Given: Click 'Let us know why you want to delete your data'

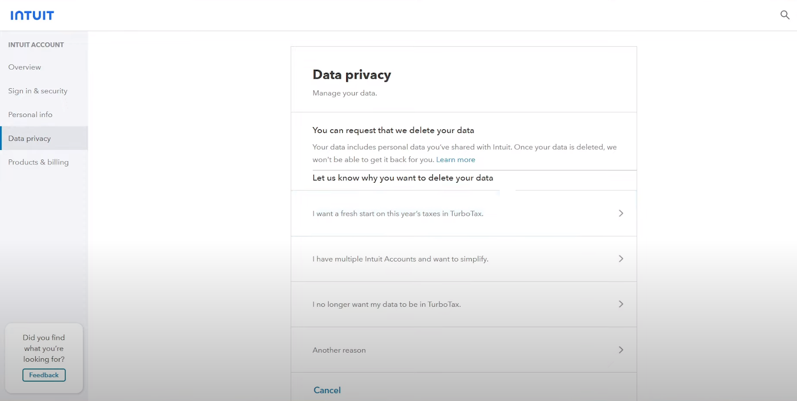Looking at the screenshot, I should 402,178.
